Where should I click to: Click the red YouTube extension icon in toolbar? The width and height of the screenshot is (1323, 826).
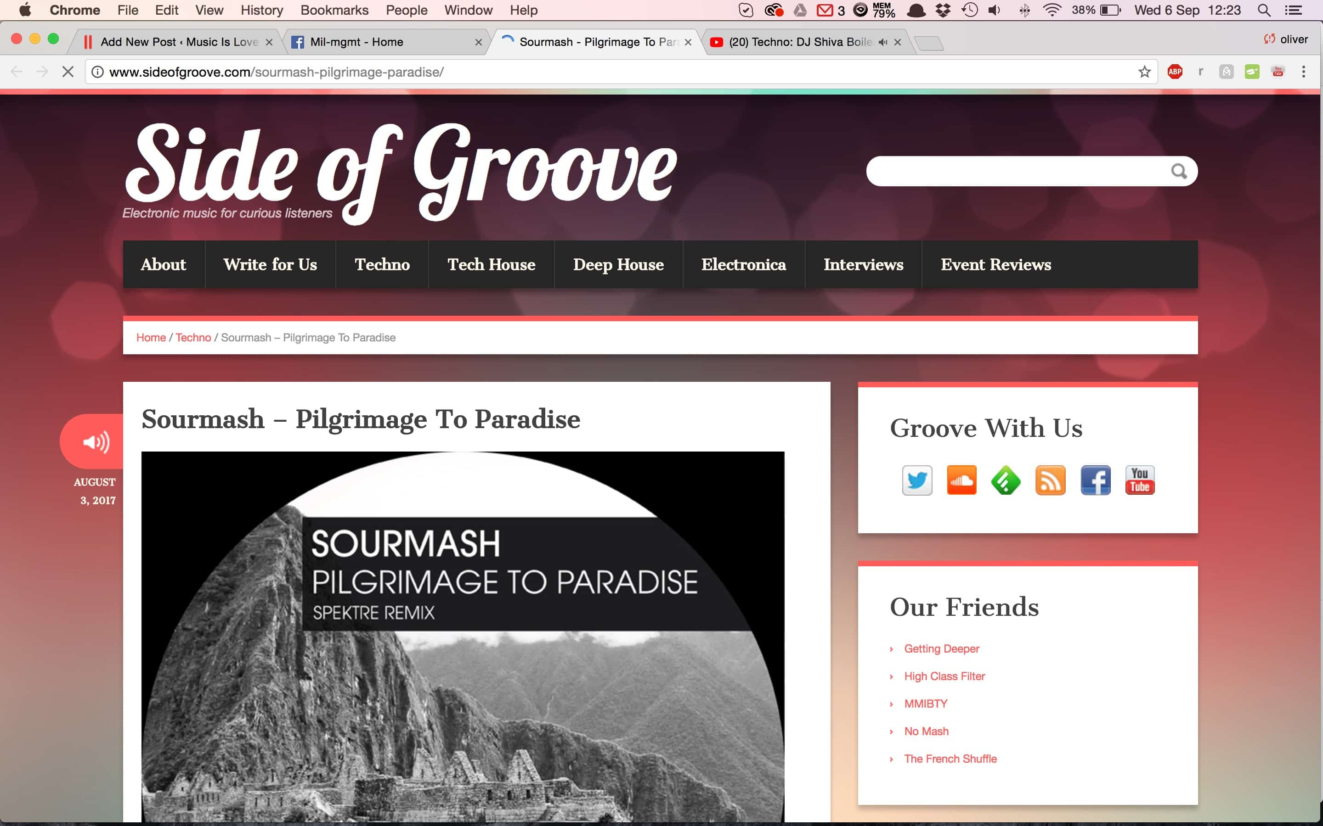pos(1278,72)
